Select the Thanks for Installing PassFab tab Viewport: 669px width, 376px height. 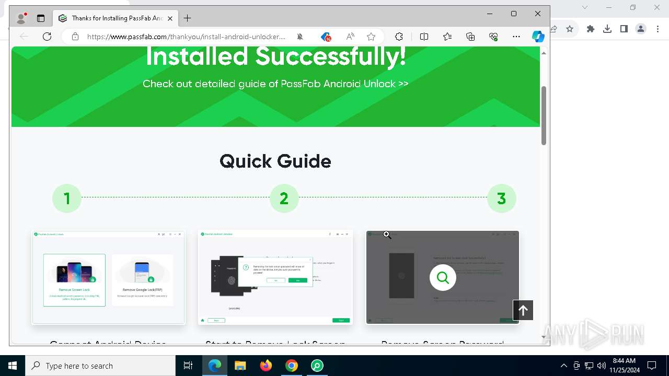click(x=116, y=18)
